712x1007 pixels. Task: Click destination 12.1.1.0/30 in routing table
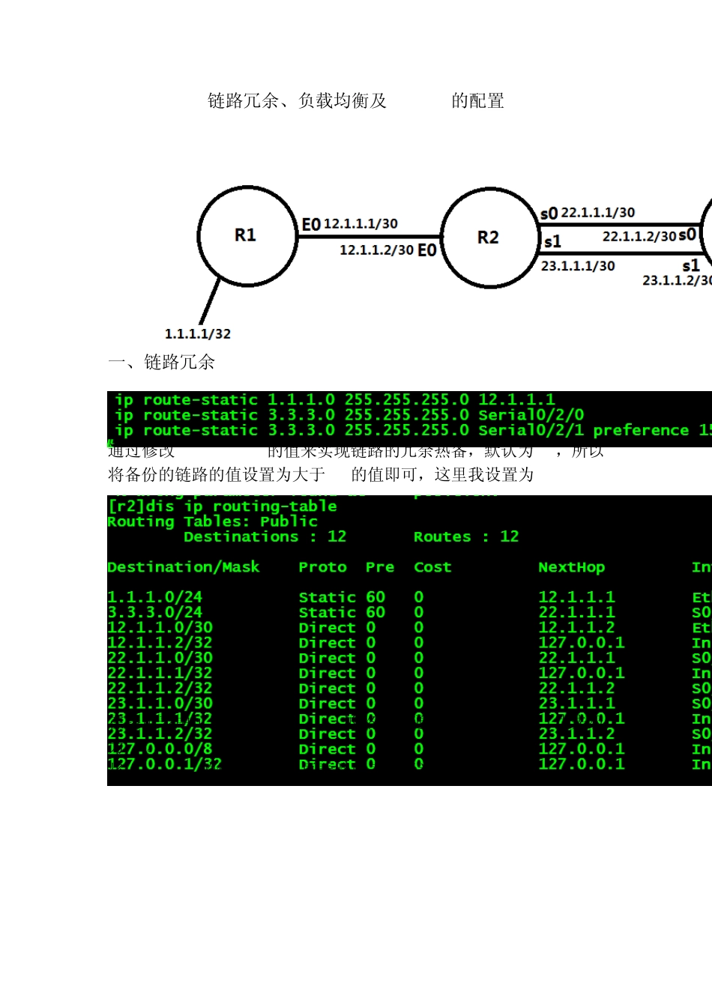click(160, 628)
